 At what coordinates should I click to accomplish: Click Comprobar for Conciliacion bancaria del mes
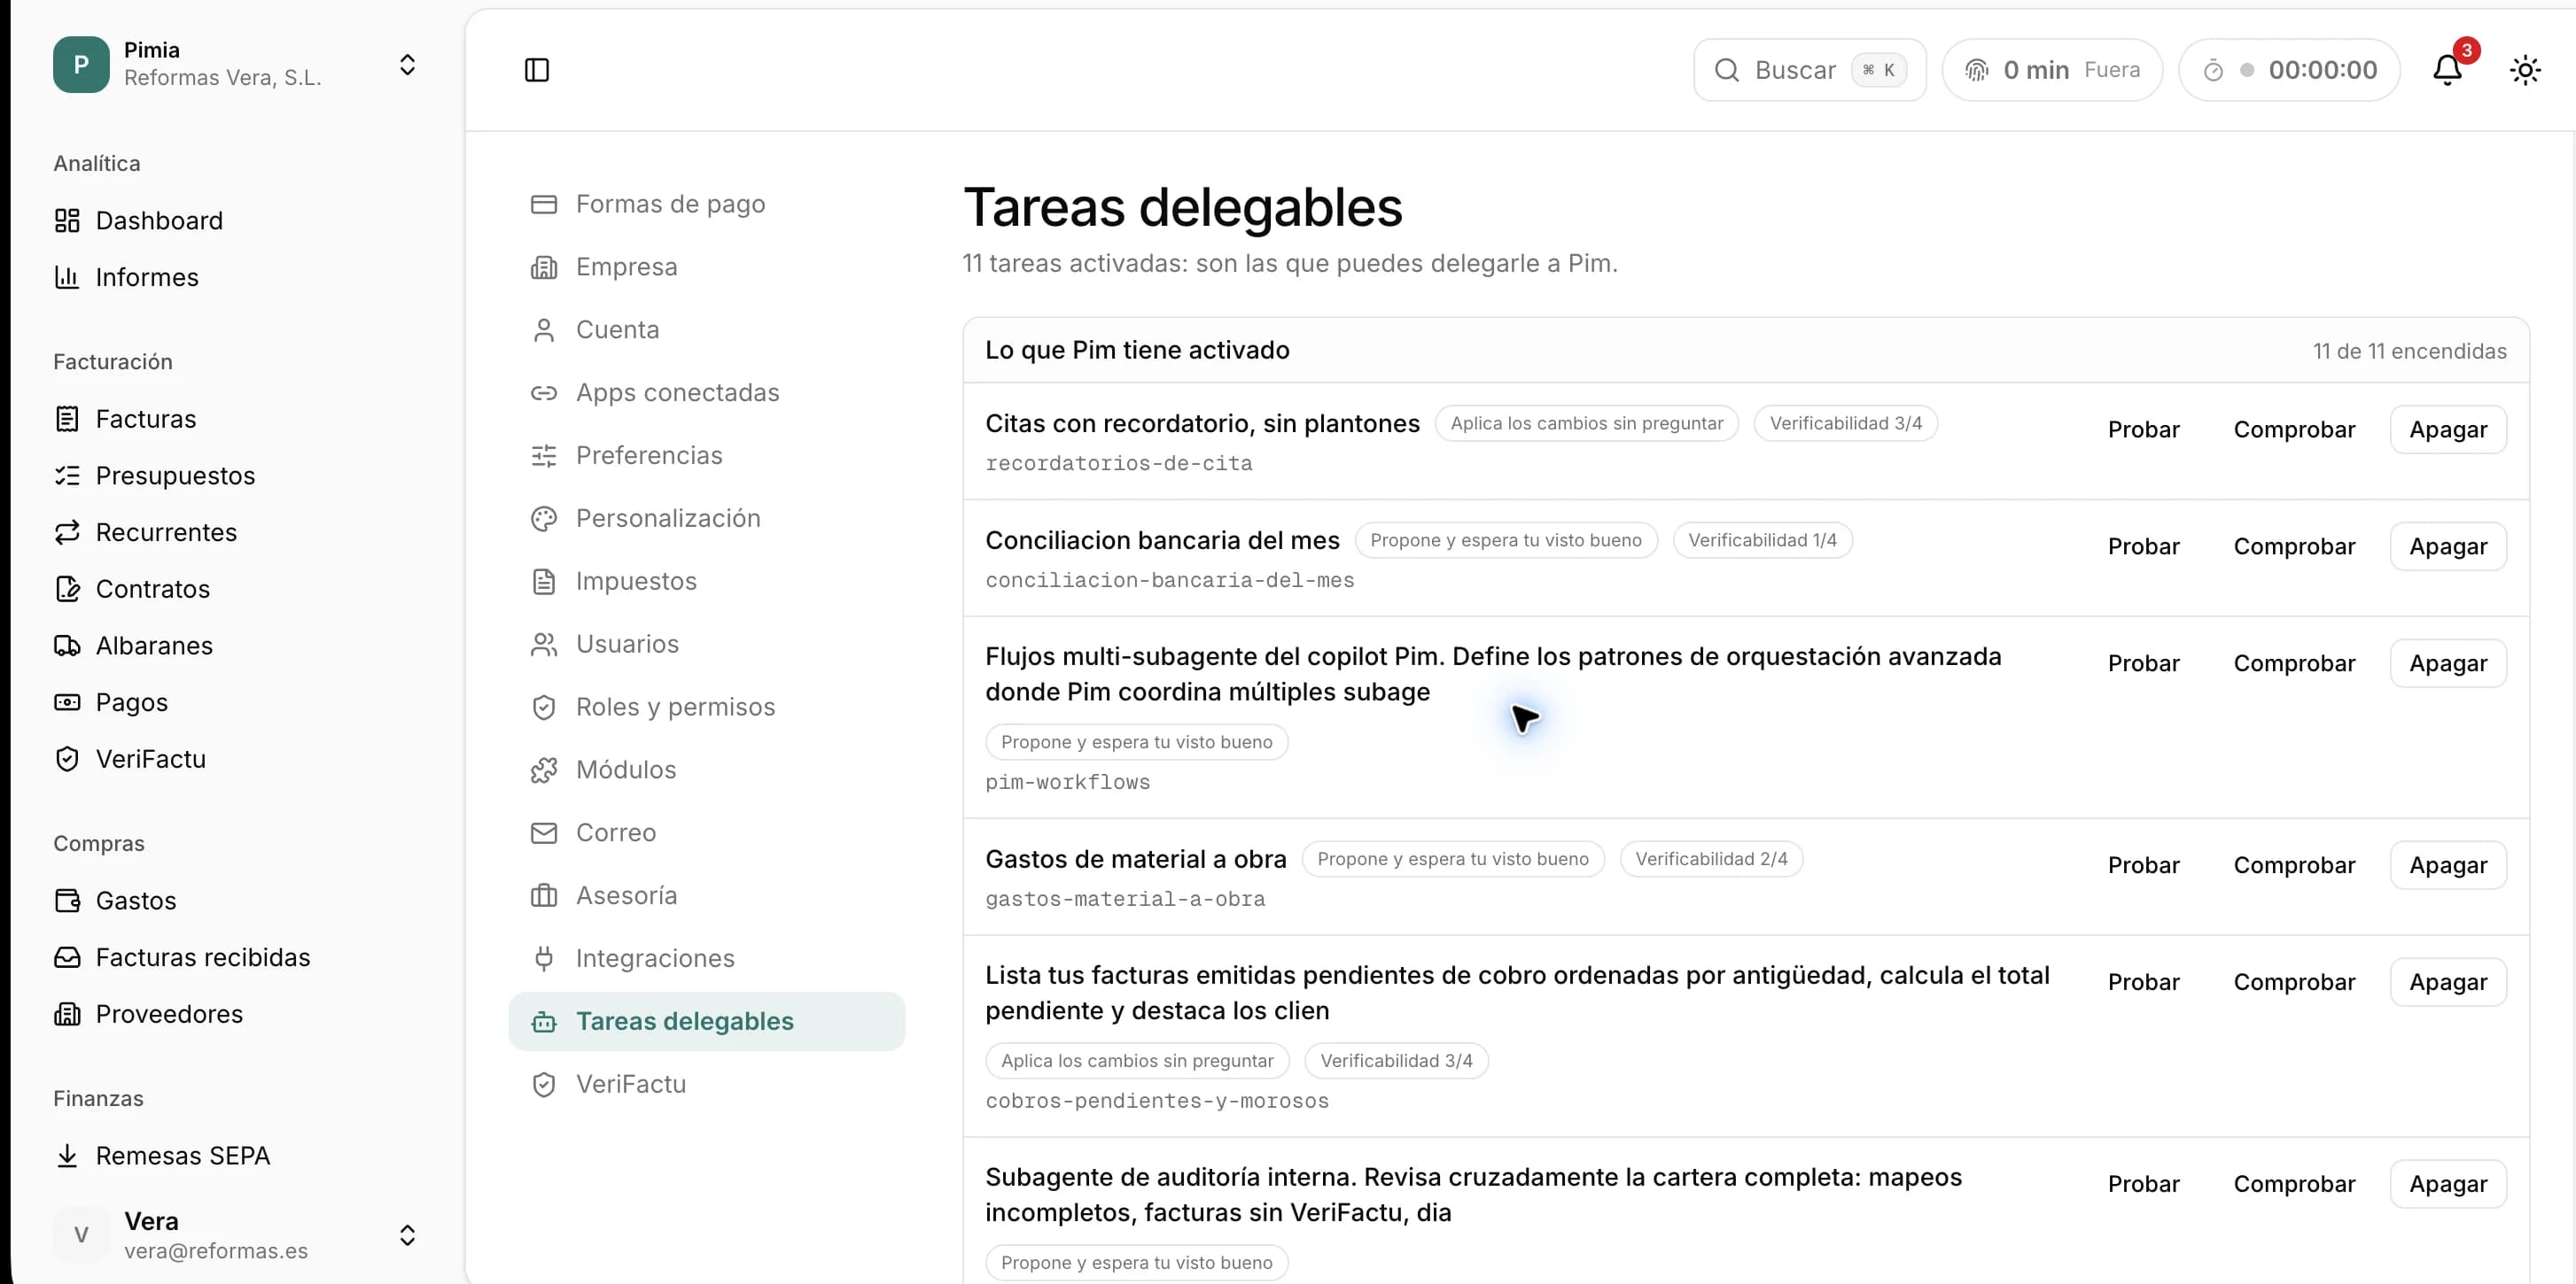tap(2294, 546)
